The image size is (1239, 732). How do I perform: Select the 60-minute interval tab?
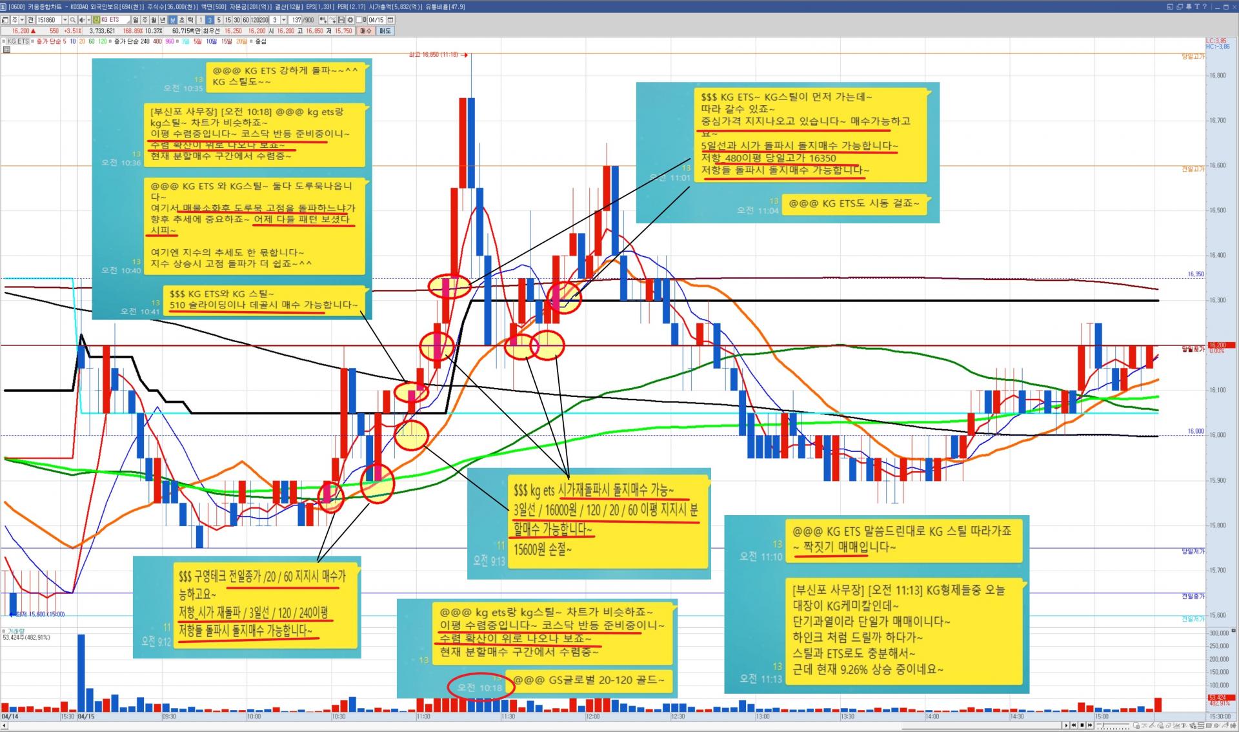(246, 20)
